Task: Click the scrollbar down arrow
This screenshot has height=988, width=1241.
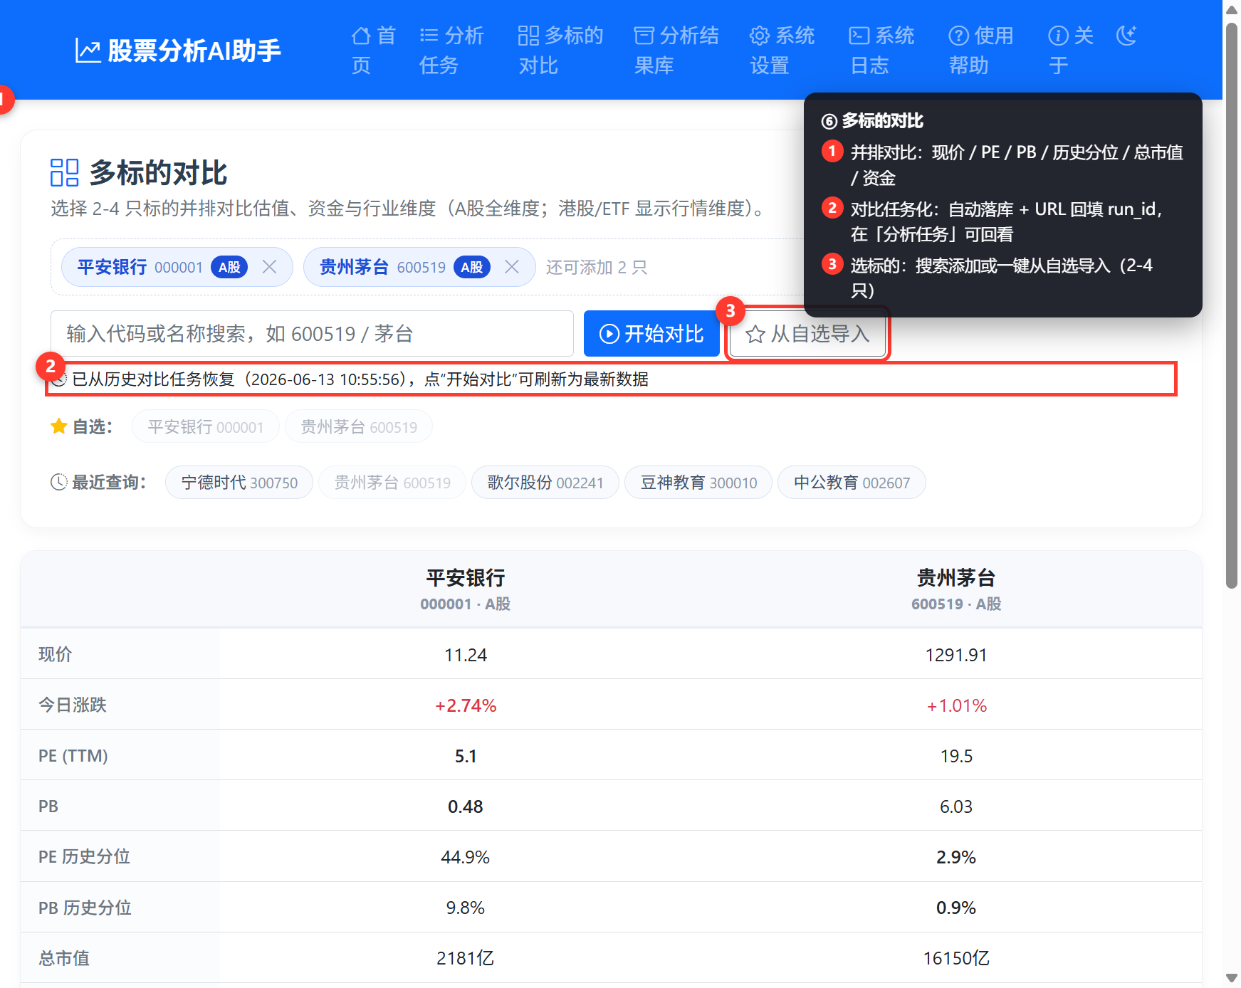Action: [x=1232, y=978]
